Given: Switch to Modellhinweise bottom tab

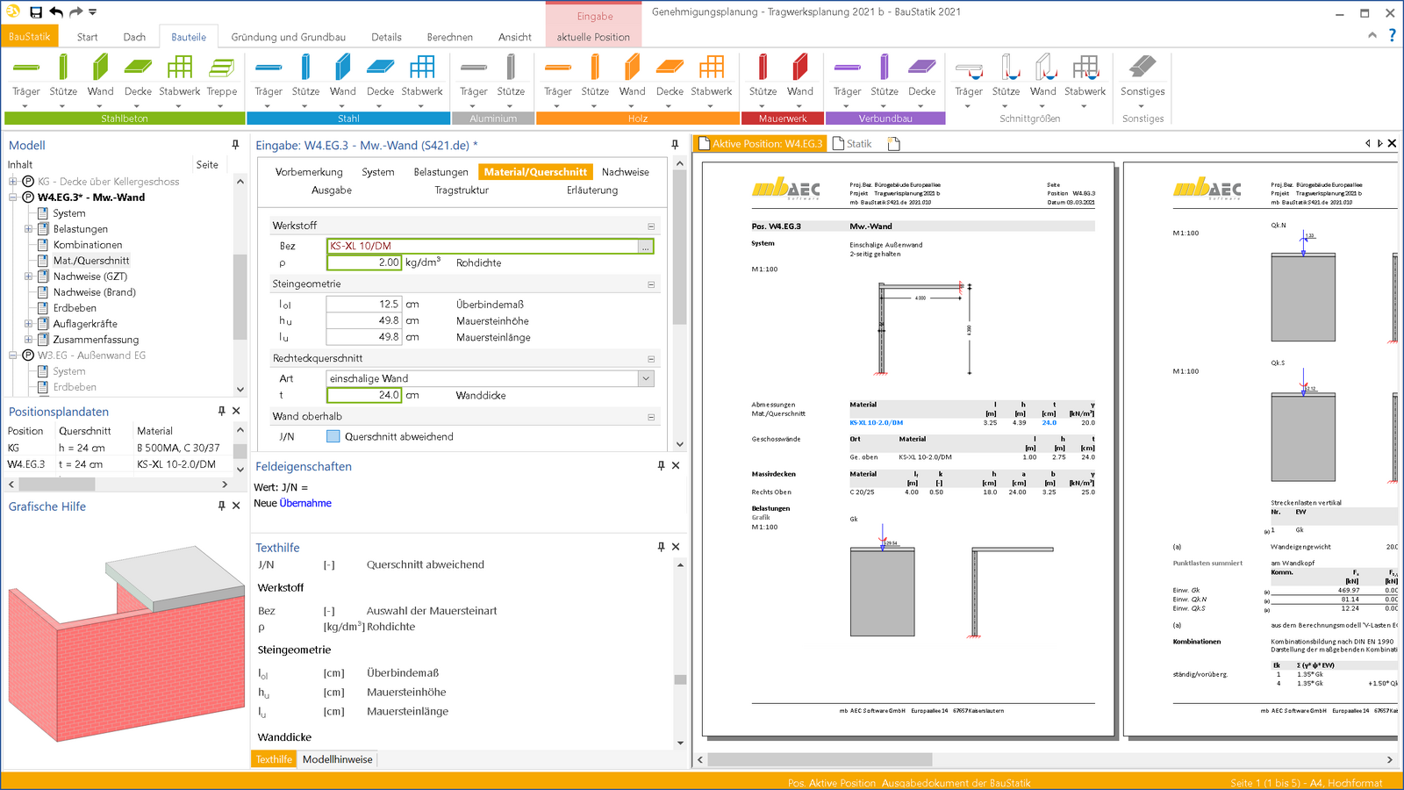Looking at the screenshot, I should click(x=338, y=759).
